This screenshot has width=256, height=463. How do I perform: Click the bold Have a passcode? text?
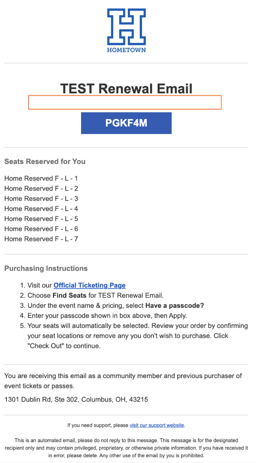[x=175, y=306]
